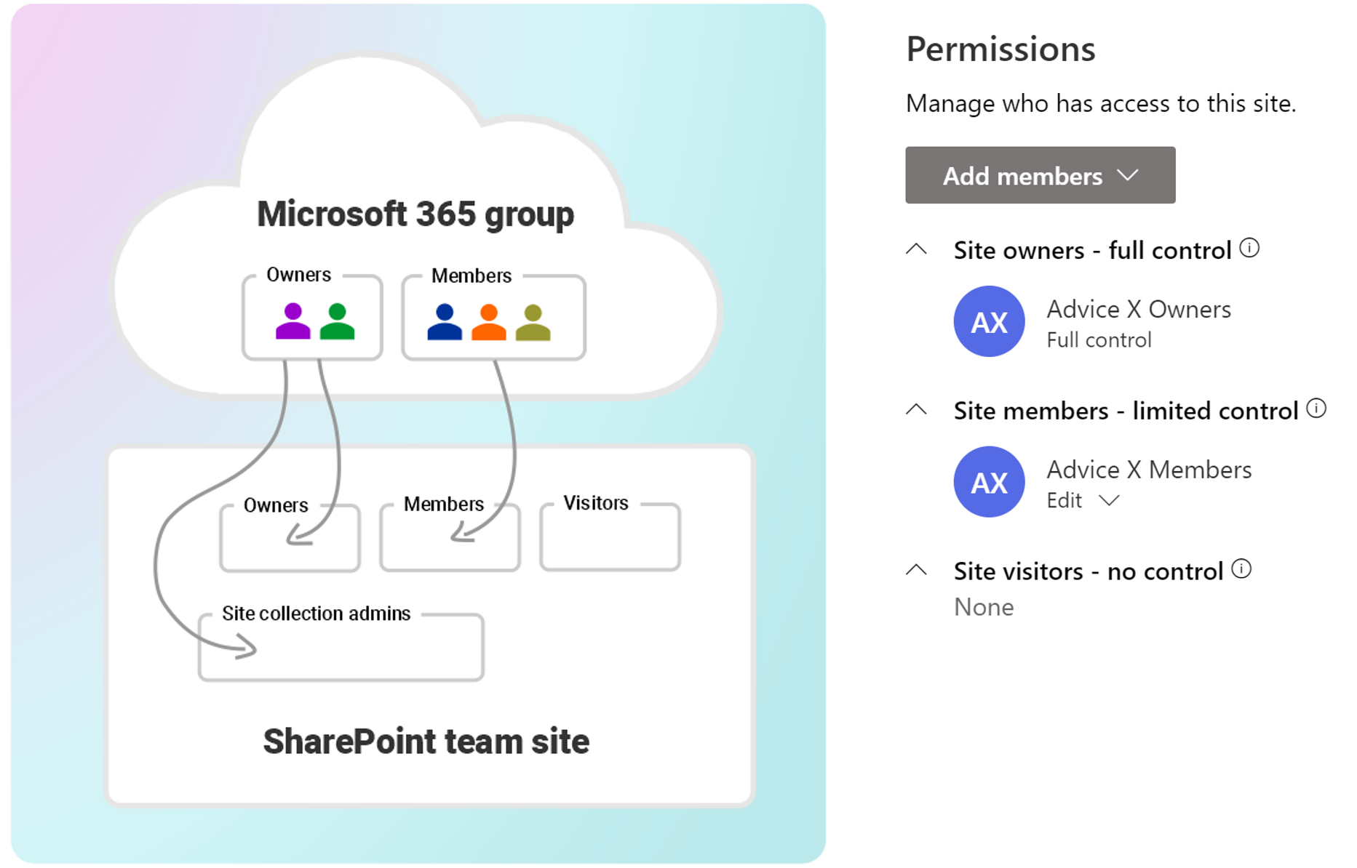Select the Advice X Owners group name
Image resolution: width=1357 pixels, height=868 pixels.
pos(1139,309)
